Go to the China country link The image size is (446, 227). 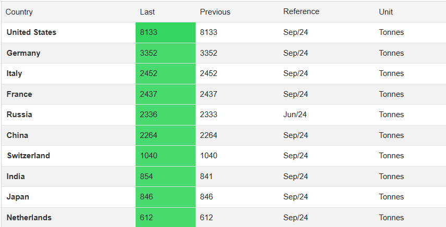[18, 135]
